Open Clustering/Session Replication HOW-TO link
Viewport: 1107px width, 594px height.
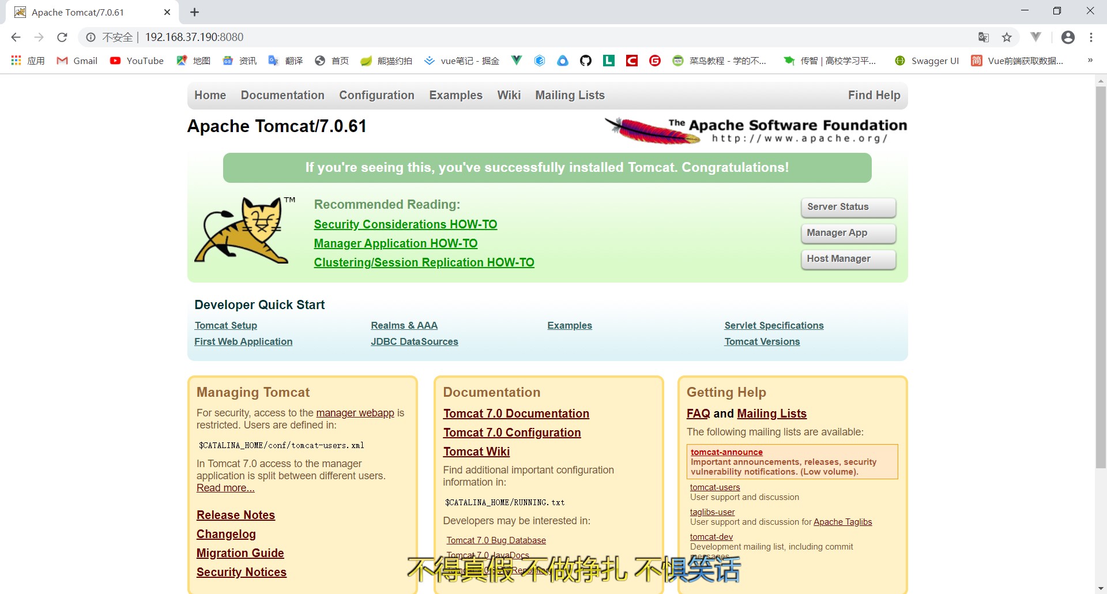pyautogui.click(x=424, y=262)
